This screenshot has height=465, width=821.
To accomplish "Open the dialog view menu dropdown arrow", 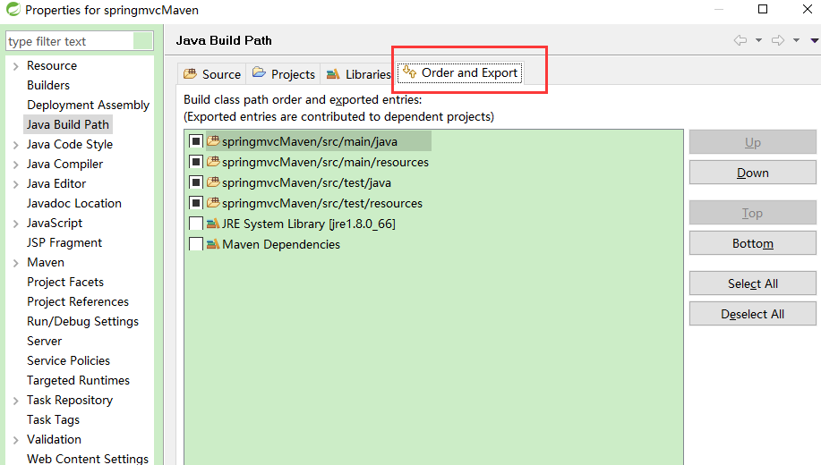I will (814, 40).
